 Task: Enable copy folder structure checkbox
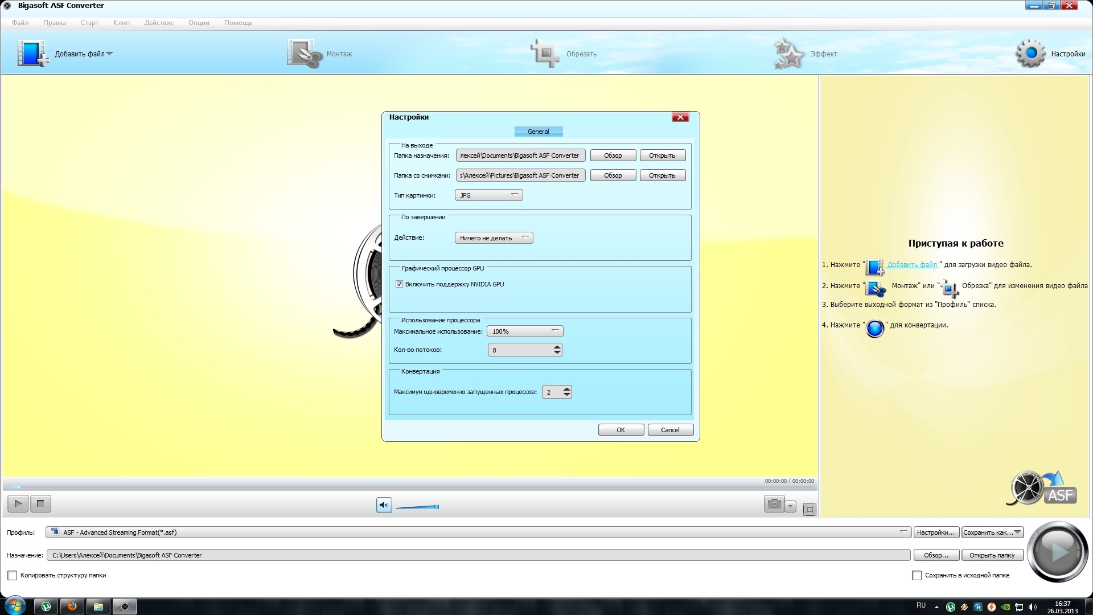pos(12,575)
